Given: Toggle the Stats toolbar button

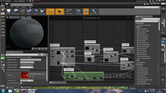Looking at the screenshot, I should (86, 11).
